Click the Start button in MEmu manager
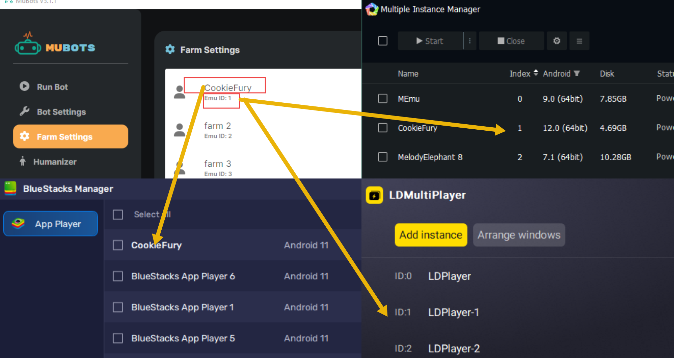This screenshot has width=674, height=358. 430,41
